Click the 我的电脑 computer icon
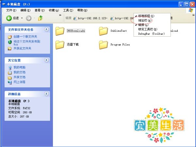The width and height of the screenshot is (196, 147). 10,68
